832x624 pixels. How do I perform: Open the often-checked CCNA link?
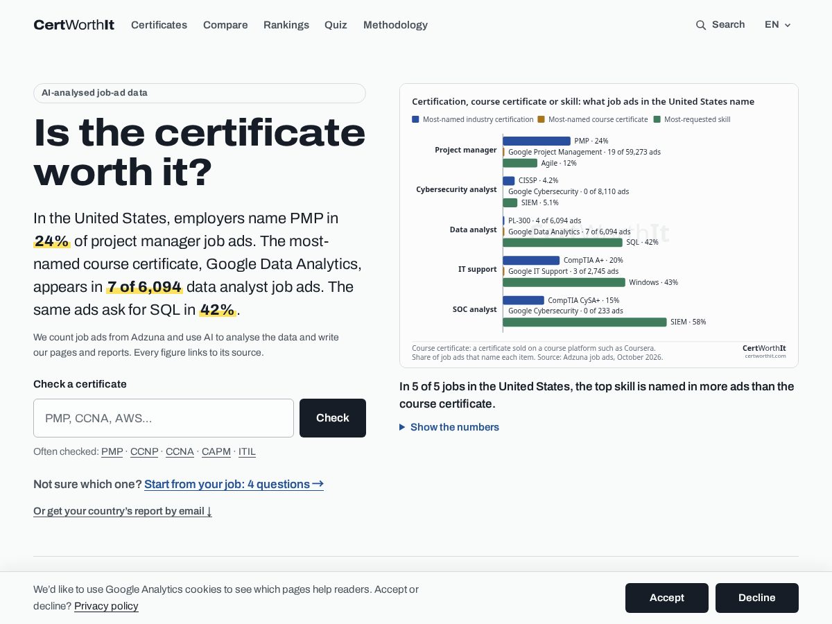coord(180,452)
